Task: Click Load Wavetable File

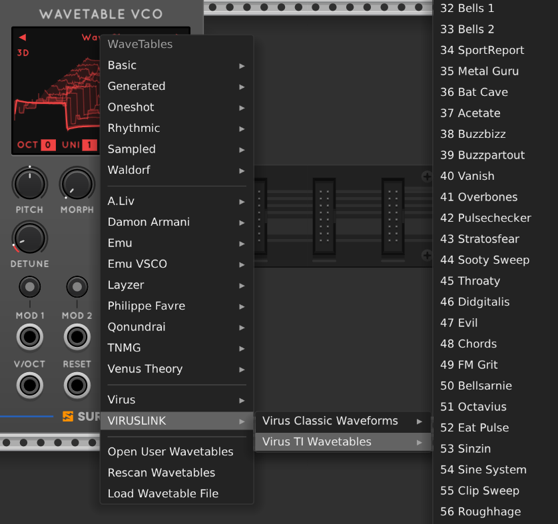Action: tap(163, 494)
